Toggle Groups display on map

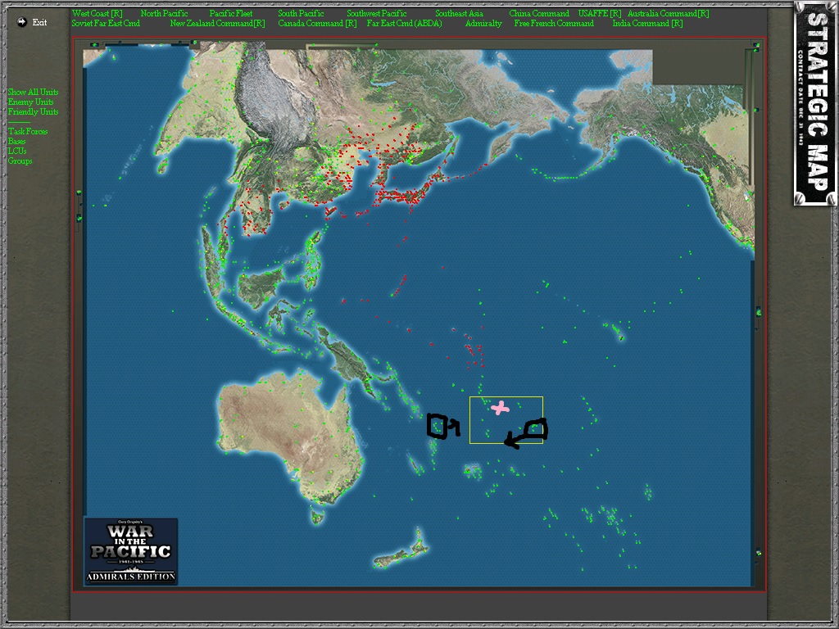click(x=20, y=161)
